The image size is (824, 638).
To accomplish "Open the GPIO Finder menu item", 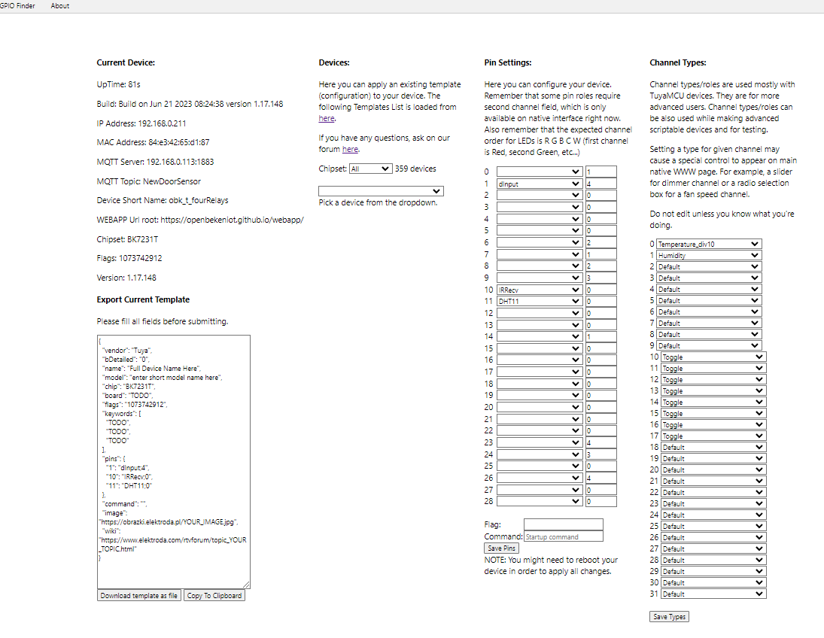I will point(17,6).
